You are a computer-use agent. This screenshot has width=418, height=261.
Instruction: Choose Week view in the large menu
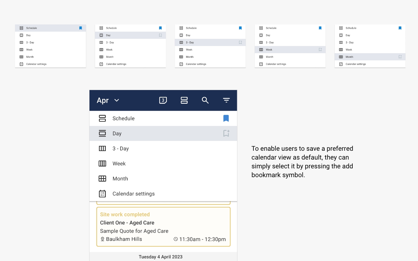[119, 164]
